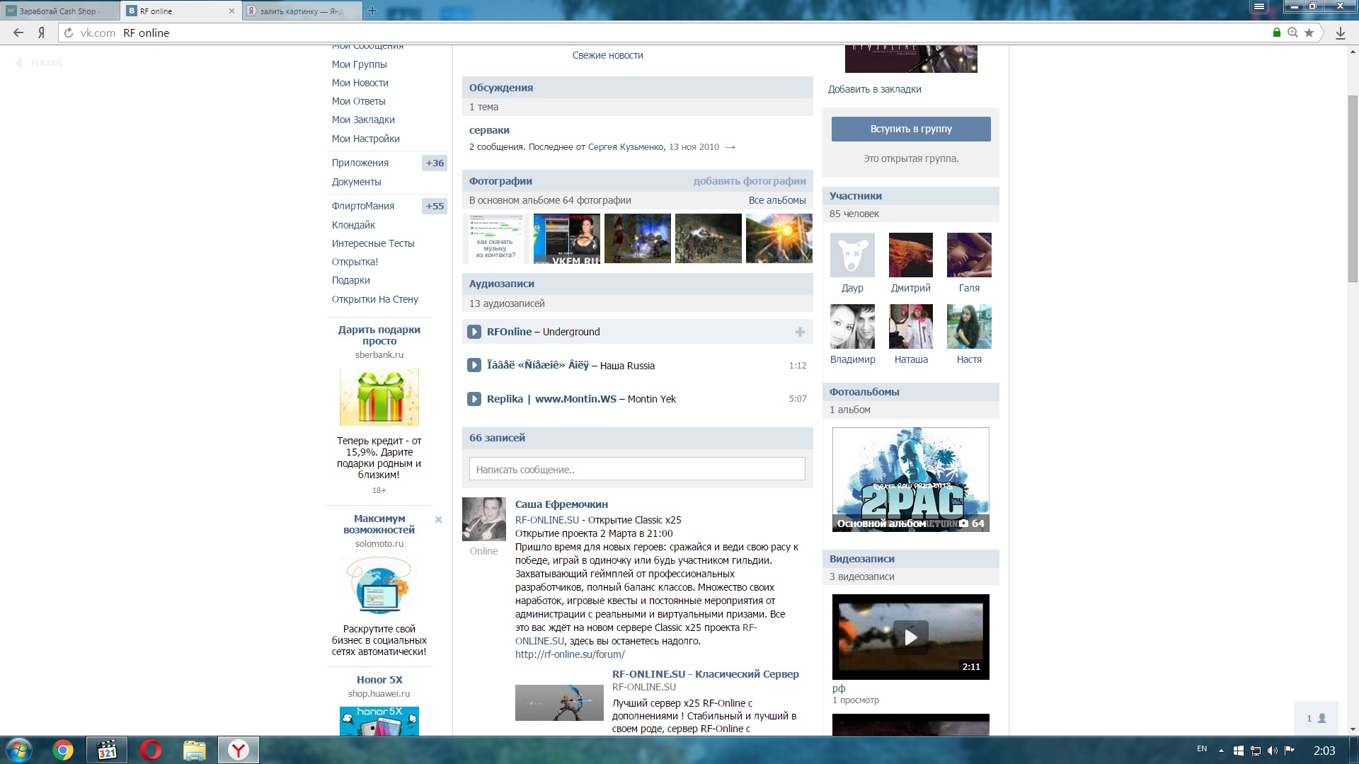The height and width of the screenshot is (764, 1359).
Task: Open the rf-online.su/forum link
Action: pyautogui.click(x=570, y=654)
